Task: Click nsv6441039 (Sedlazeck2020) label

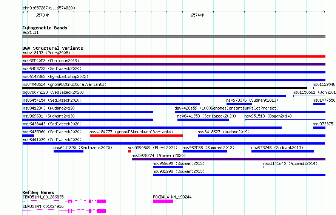Action: point(52,140)
